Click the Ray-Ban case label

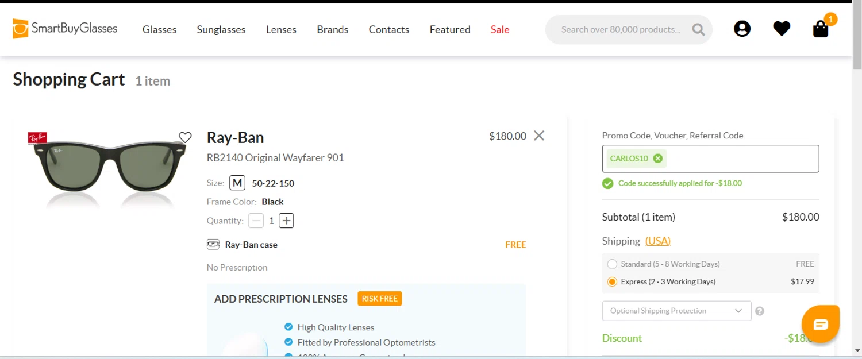click(x=251, y=244)
